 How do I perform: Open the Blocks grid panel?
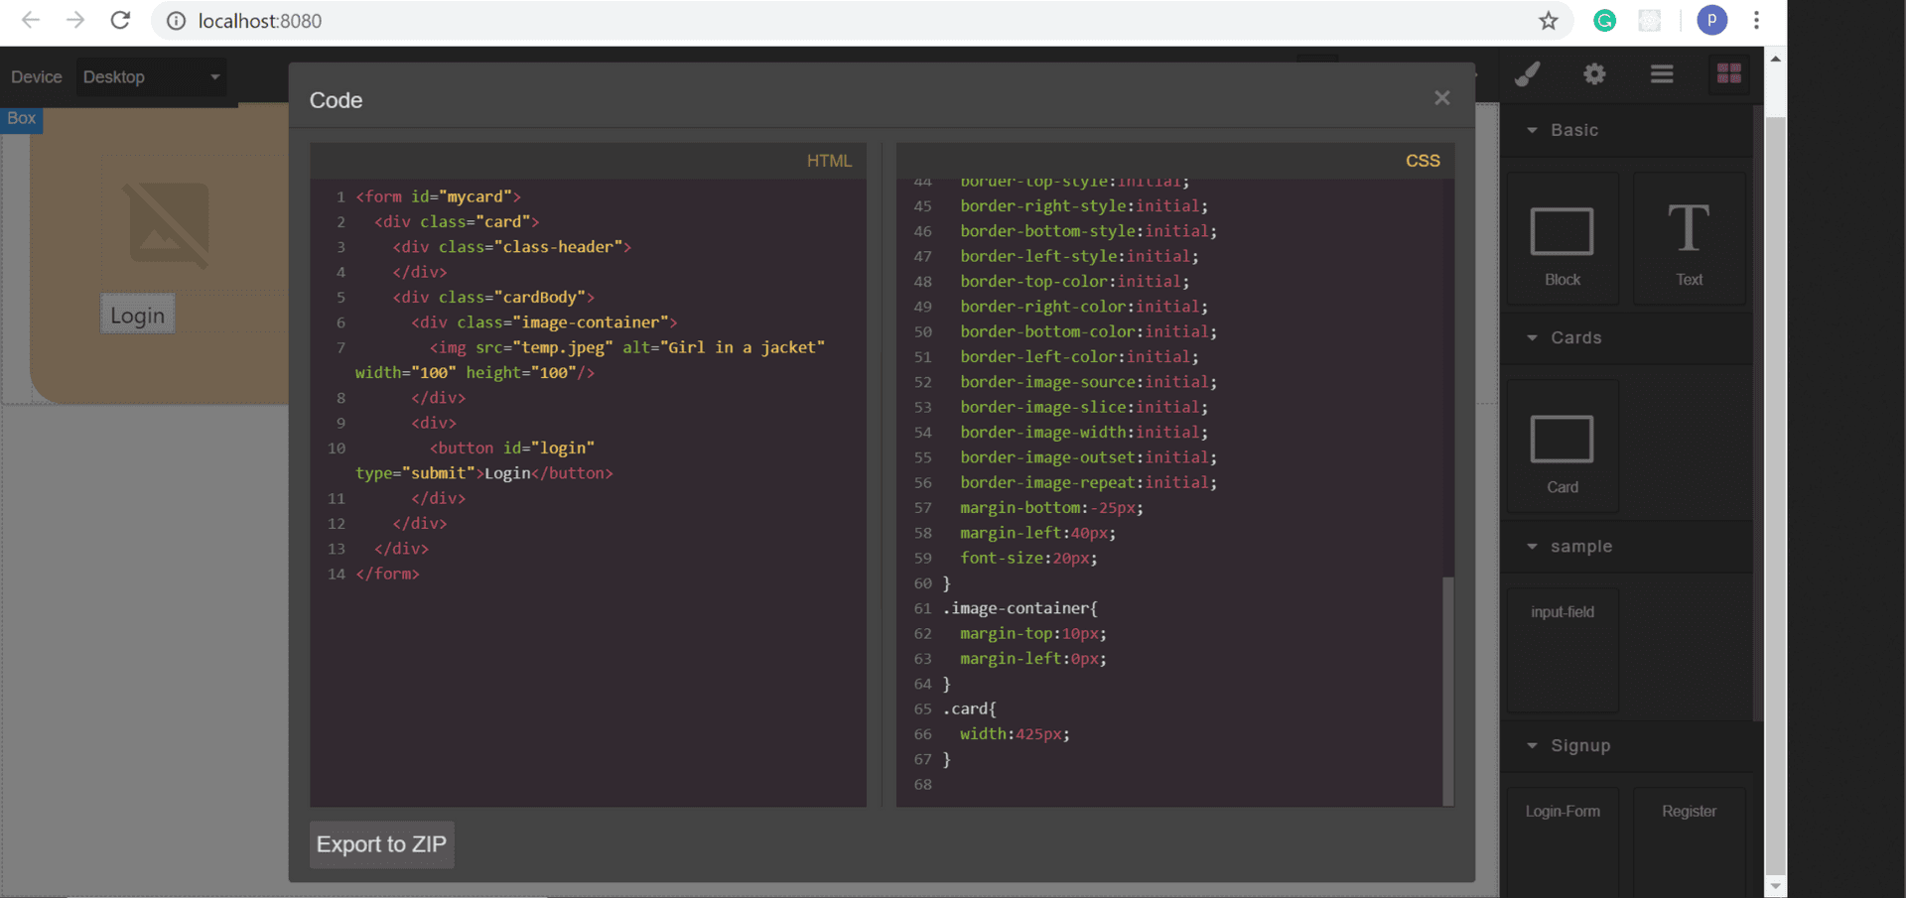pos(1728,74)
